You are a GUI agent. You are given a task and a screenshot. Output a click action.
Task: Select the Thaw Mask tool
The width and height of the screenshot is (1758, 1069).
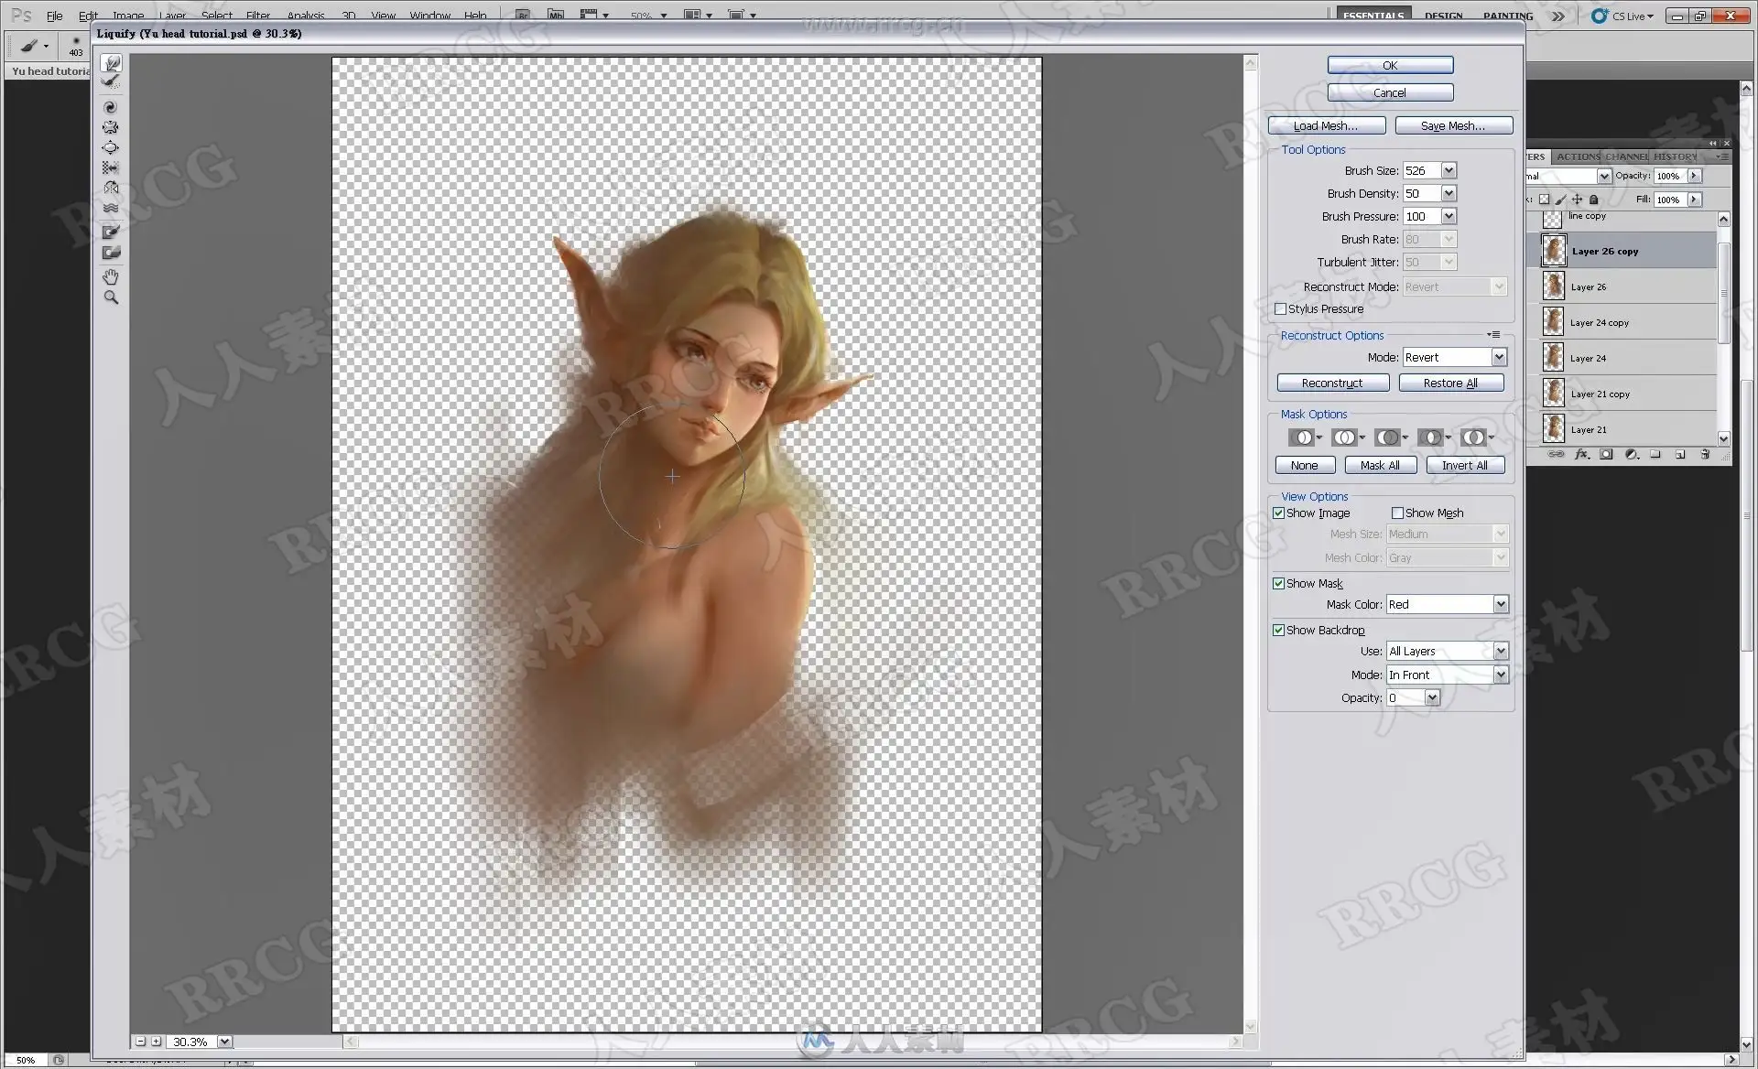[x=111, y=254]
